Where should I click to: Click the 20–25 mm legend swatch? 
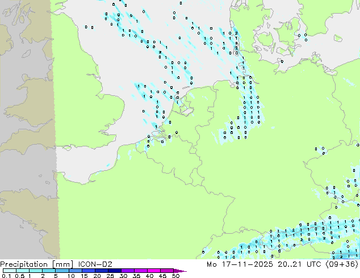click(101, 271)
